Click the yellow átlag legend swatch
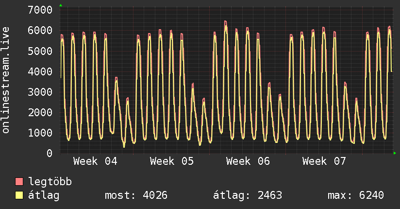 [x=19, y=195]
